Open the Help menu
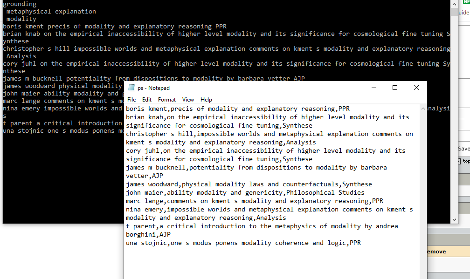Viewport: 470px width, 279px height. [x=206, y=100]
